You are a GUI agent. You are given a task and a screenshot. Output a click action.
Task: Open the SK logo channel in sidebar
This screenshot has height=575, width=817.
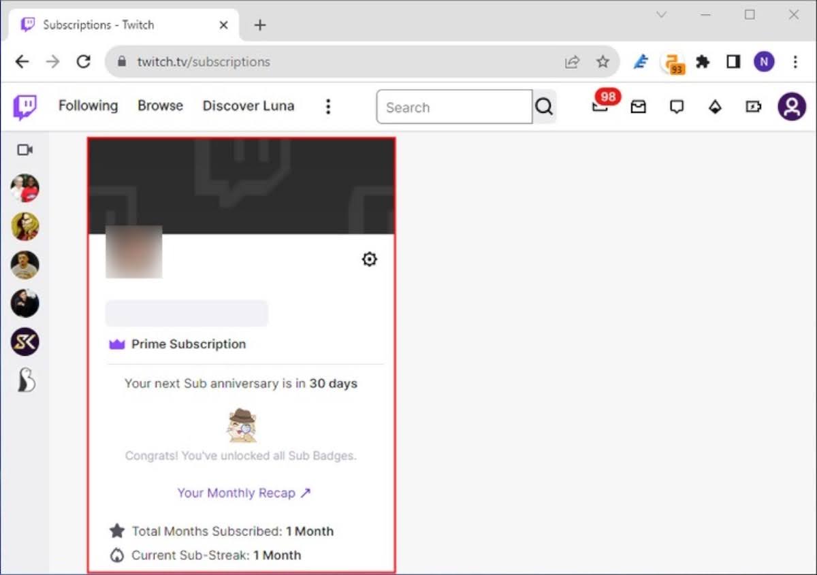click(25, 342)
